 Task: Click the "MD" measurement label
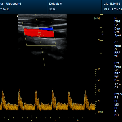coord(117,104)
